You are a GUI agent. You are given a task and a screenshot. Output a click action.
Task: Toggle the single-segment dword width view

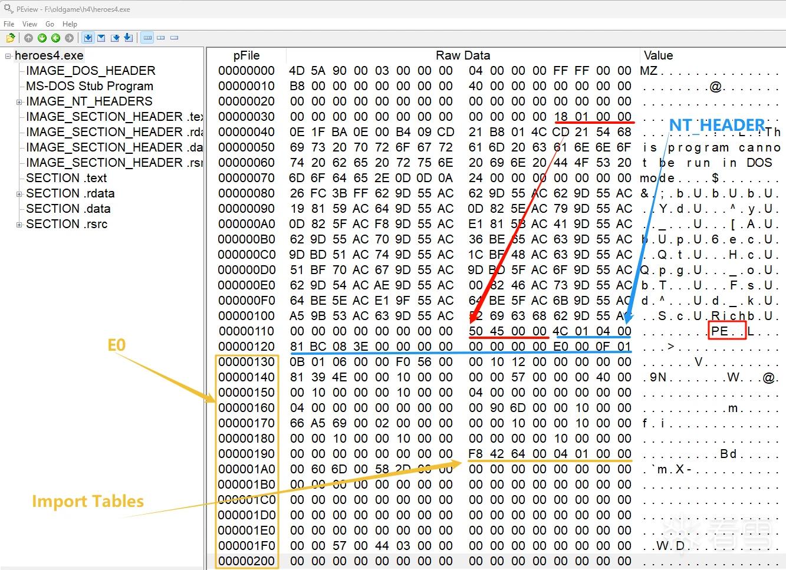pyautogui.click(x=174, y=38)
